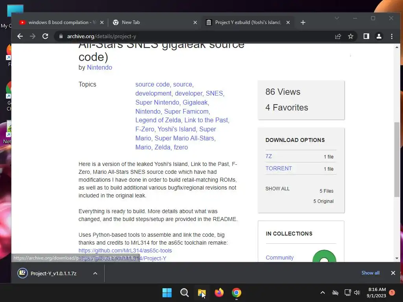Open the Chrome profile icon
403x302 pixels.
click(x=379, y=37)
